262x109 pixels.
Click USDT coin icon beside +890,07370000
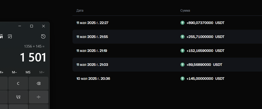pyautogui.click(x=183, y=23)
